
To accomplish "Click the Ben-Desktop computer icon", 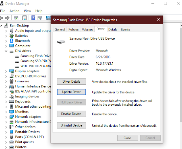I will [x=6, y=26].
